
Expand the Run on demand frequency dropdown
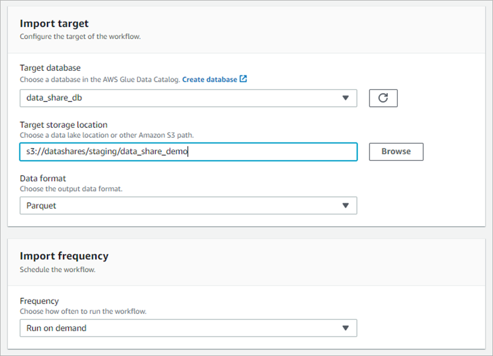pyautogui.click(x=181, y=328)
